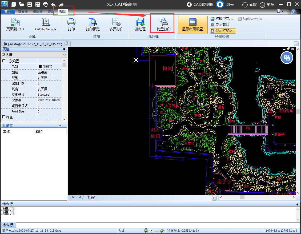Click the help question mark icon
Screen dimensions: 301x234
click(293, 11)
